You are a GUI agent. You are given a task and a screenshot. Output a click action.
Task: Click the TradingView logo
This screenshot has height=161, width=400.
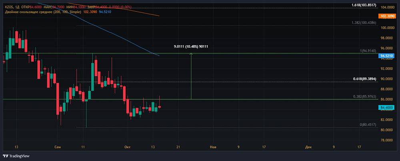(x=16, y=156)
